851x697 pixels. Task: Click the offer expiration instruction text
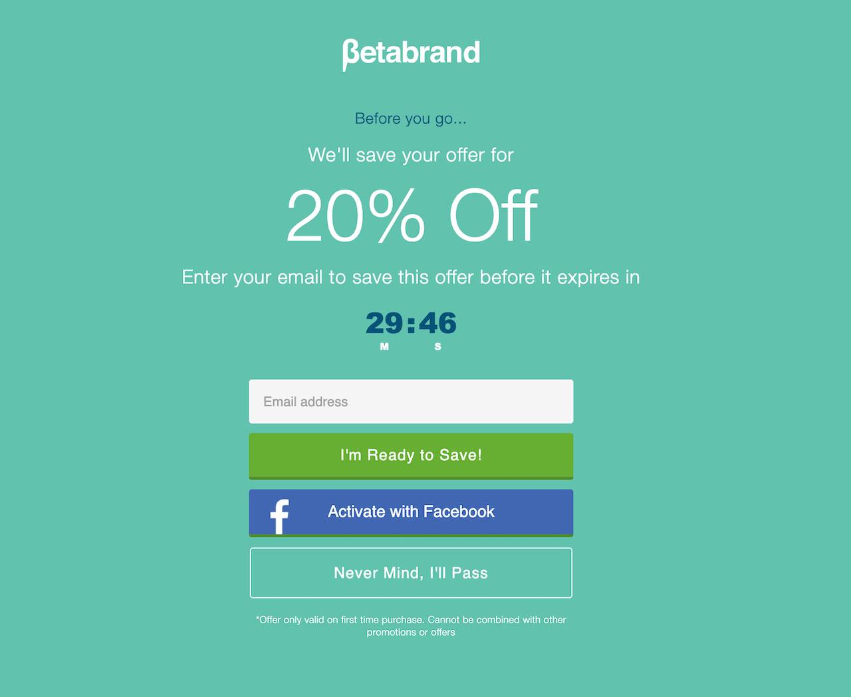[410, 277]
